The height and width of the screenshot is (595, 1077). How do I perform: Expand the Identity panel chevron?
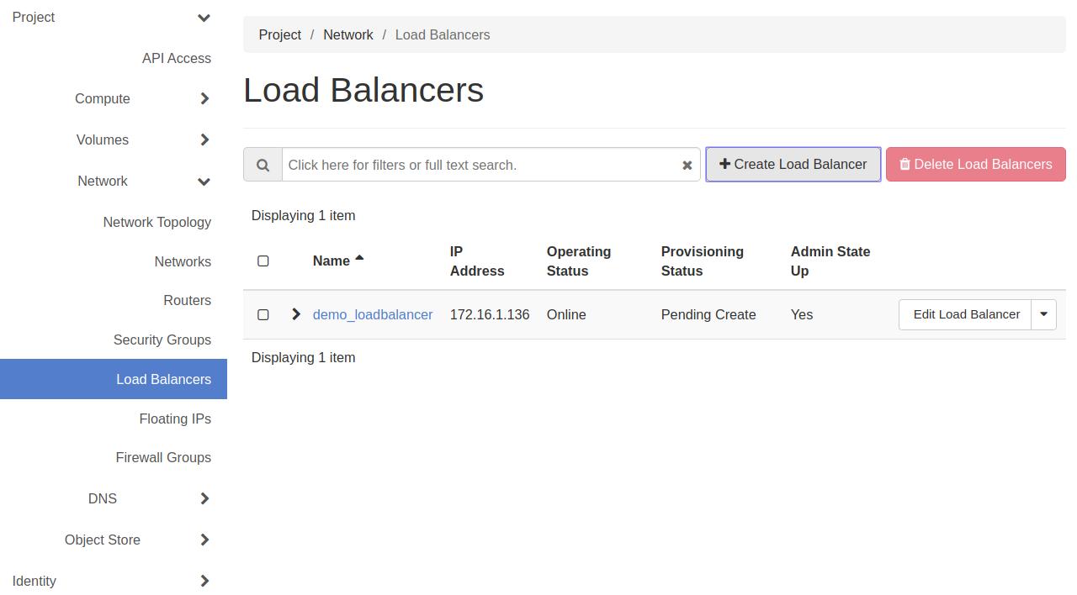(204, 582)
